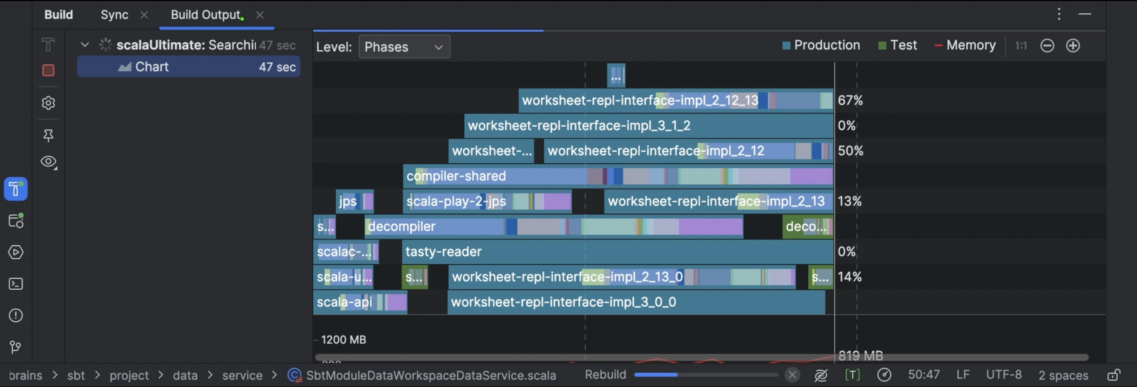1137x387 pixels.
Task: Stop the running build with the red square
Action: pyautogui.click(x=48, y=70)
